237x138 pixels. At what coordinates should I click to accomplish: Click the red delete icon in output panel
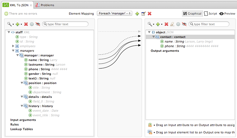(x=166, y=24)
